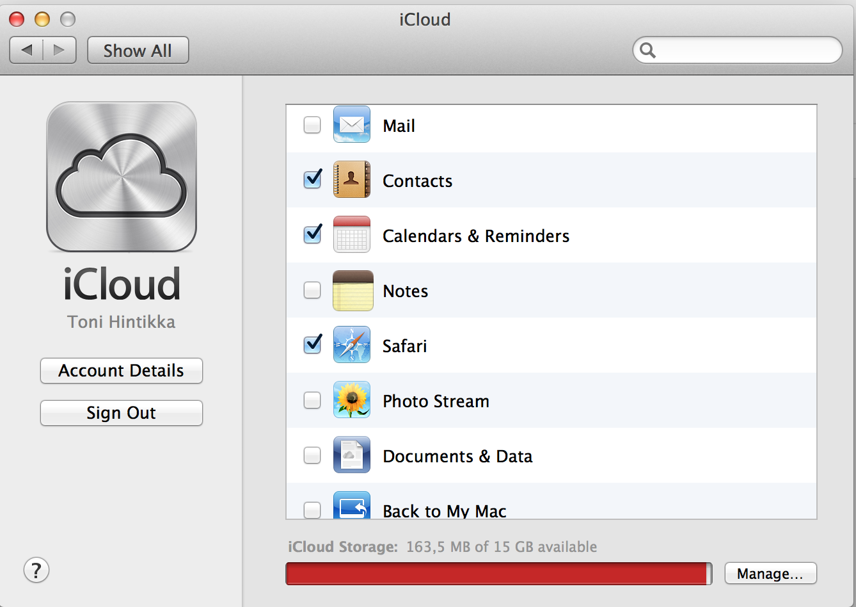Click the large iCloud title text
The height and width of the screenshot is (607, 856).
(x=122, y=284)
